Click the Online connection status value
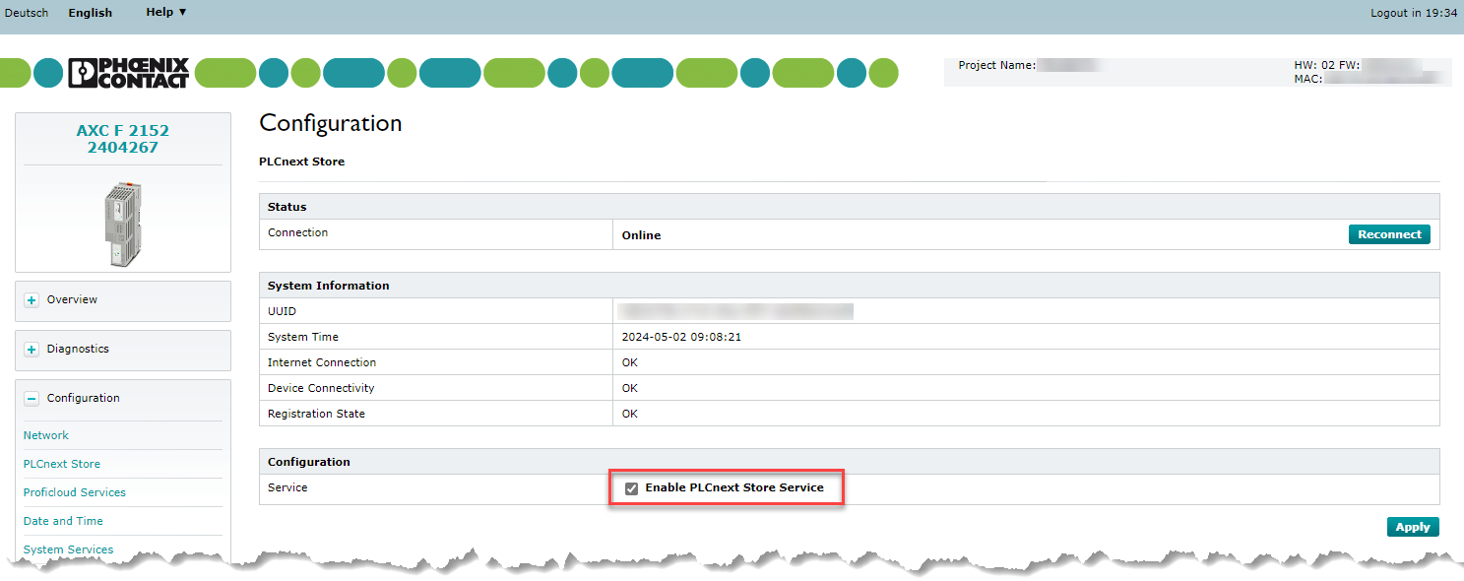The width and height of the screenshot is (1464, 581). pyautogui.click(x=642, y=235)
